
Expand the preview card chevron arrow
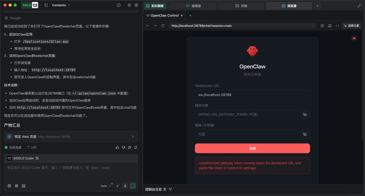tap(133, 136)
